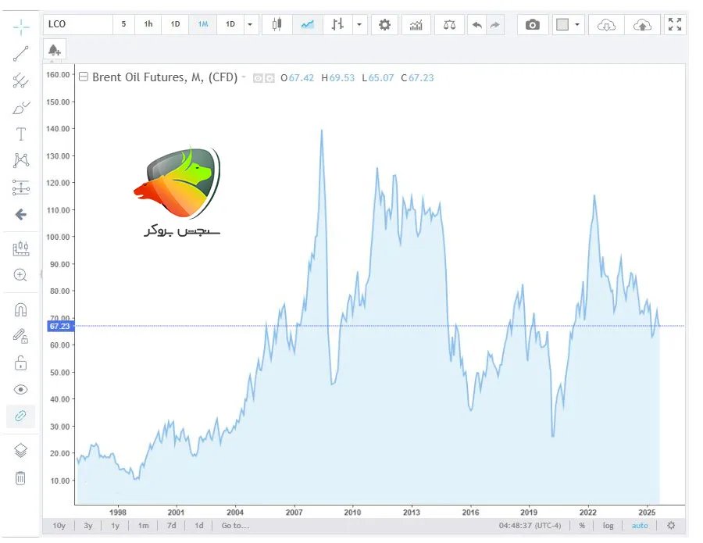The height and width of the screenshot is (543, 703).
Task: Select the trend line drawing tool
Action: click(x=21, y=54)
